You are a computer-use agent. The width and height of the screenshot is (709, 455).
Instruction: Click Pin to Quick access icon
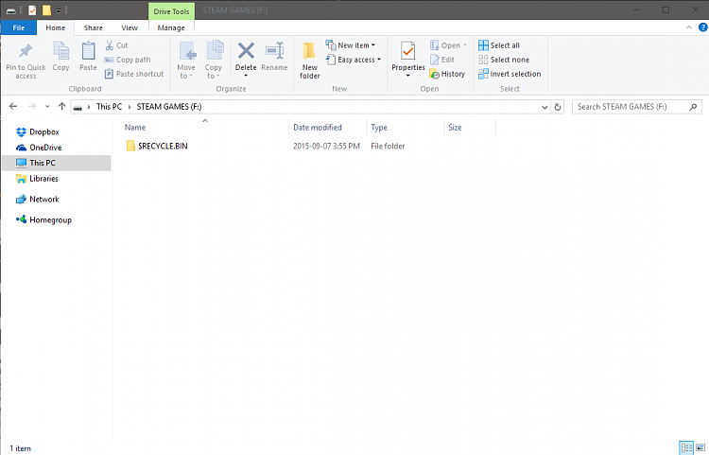pyautogui.click(x=26, y=51)
